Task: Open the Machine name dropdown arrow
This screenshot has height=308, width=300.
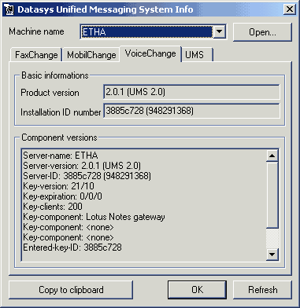Action: pyautogui.click(x=219, y=32)
